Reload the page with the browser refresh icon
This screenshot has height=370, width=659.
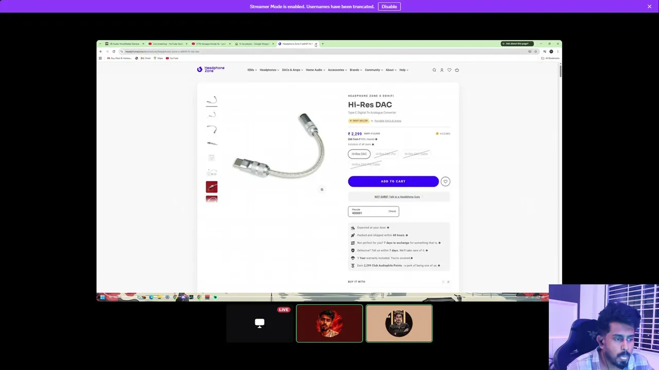114,51
